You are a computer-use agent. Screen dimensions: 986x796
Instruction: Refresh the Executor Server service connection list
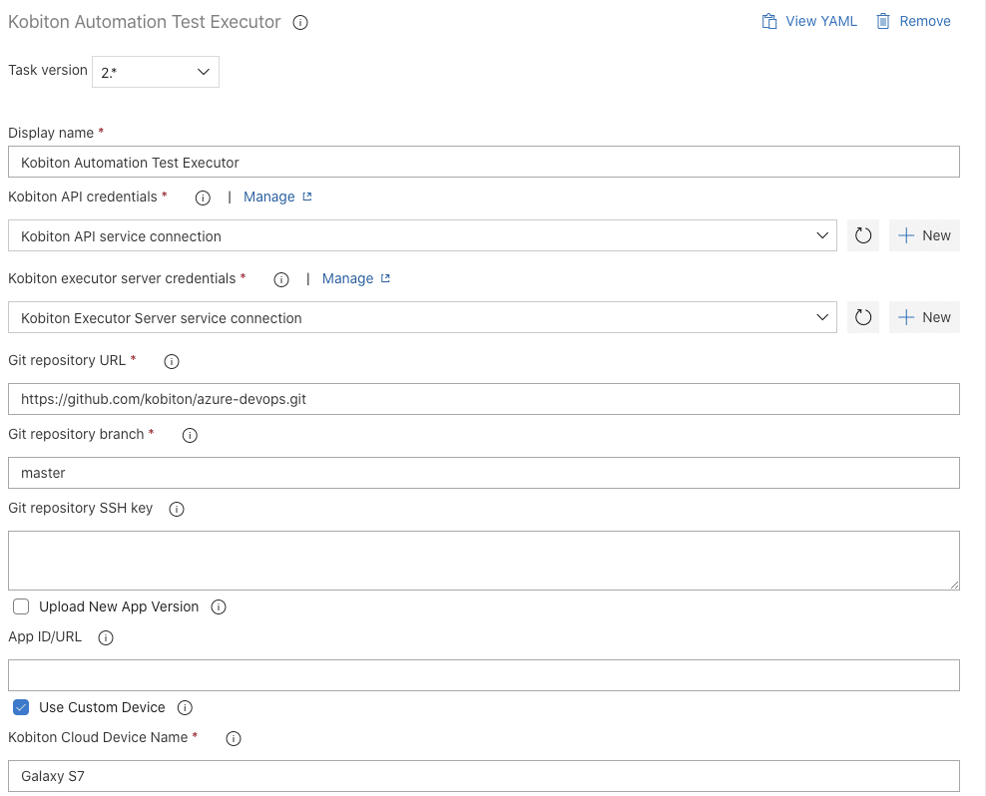(863, 317)
